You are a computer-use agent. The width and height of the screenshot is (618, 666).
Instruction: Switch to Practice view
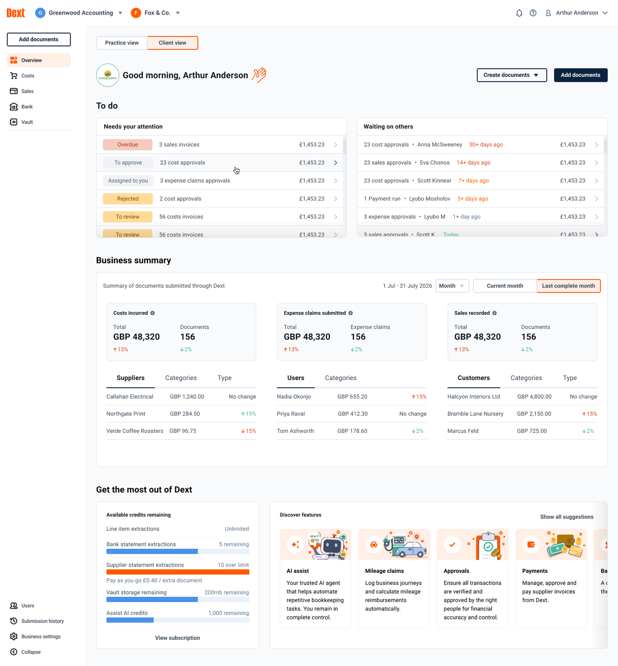point(122,43)
